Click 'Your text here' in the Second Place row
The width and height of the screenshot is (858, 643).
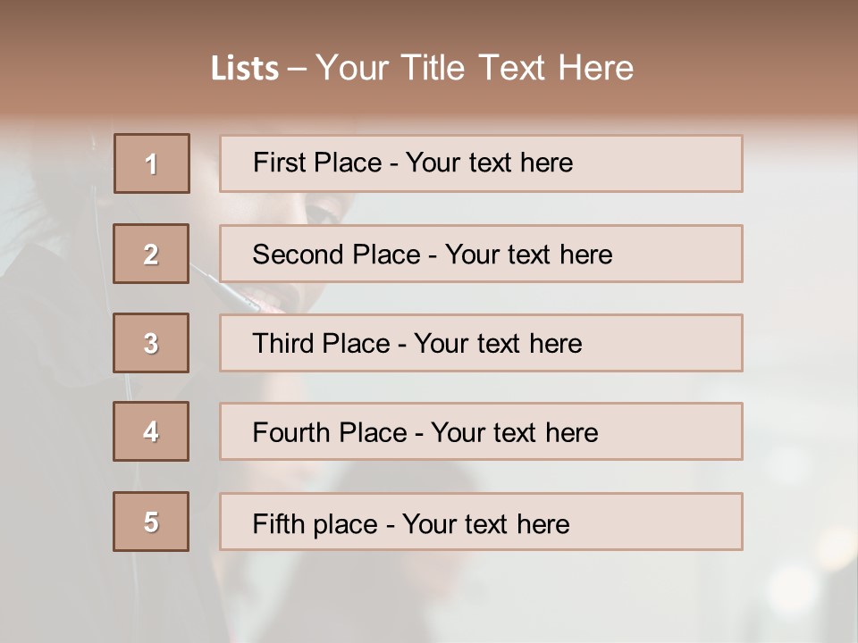pyautogui.click(x=528, y=255)
